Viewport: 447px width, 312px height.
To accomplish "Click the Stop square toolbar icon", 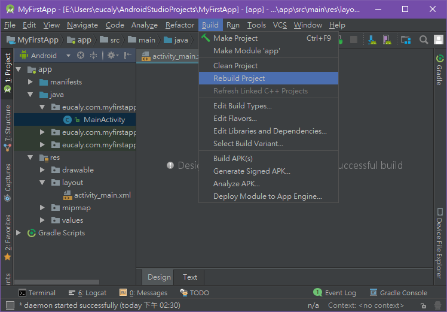I will [354, 40].
